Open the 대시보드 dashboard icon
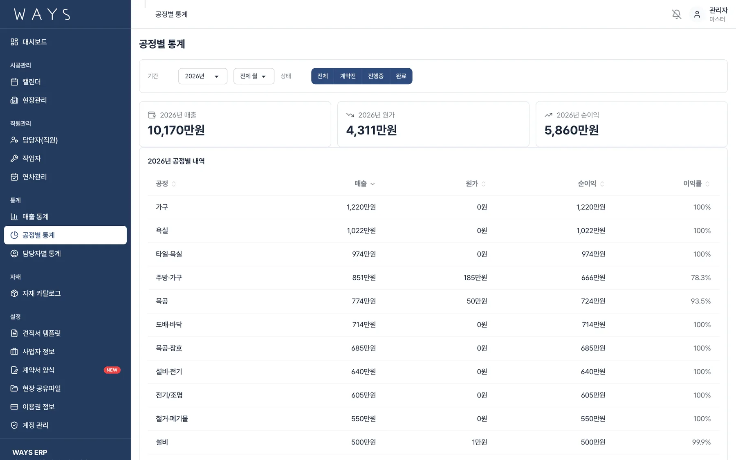 (x=14, y=42)
